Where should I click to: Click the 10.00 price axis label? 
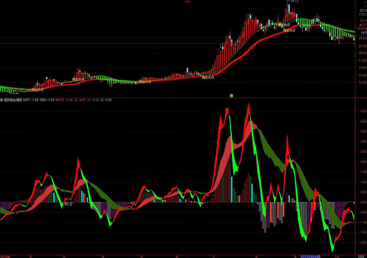pyautogui.click(x=363, y=83)
